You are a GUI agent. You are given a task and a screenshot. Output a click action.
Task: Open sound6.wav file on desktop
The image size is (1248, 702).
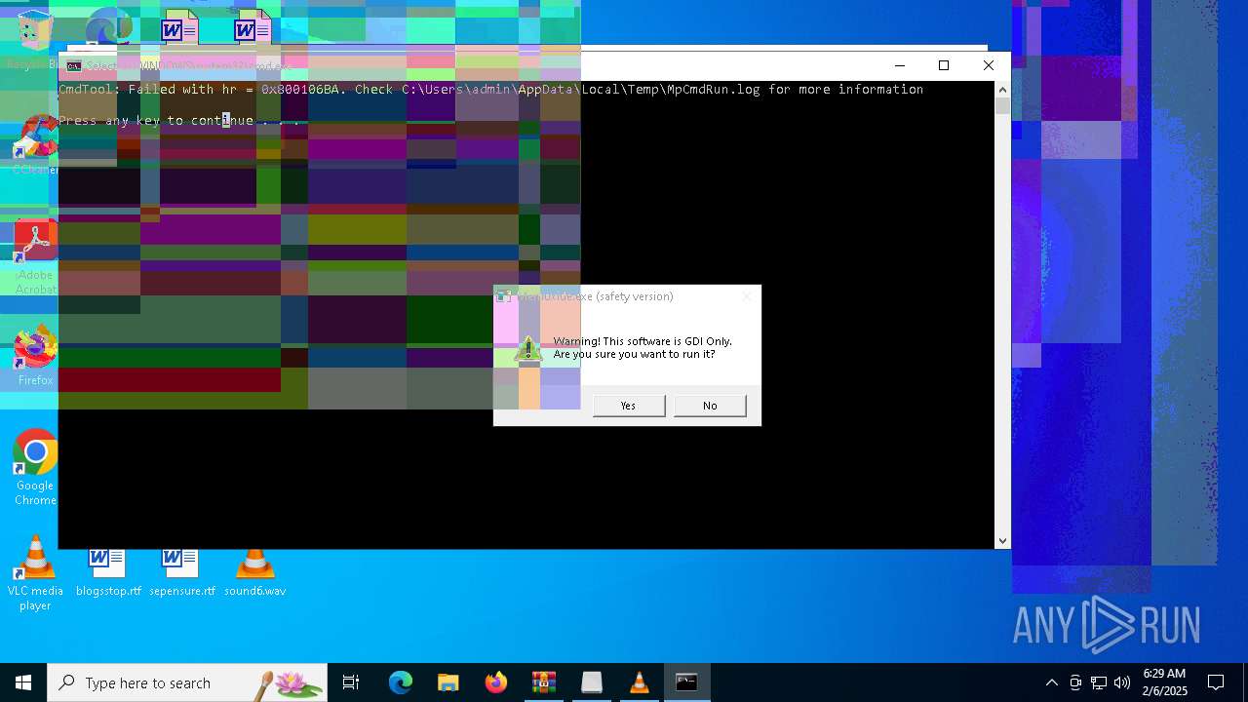click(x=254, y=573)
